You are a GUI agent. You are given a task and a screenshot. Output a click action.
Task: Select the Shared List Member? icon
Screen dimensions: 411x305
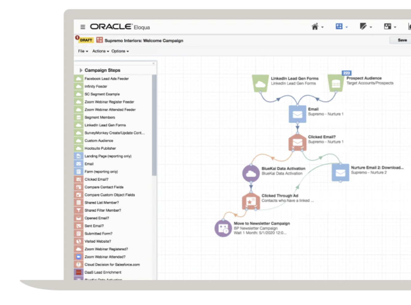click(x=79, y=202)
